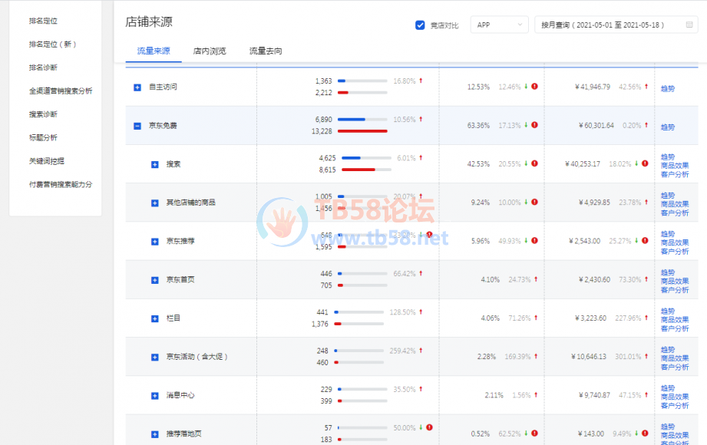The height and width of the screenshot is (445, 707).
Task: Expand the 推荐落地页 row
Action: point(154,434)
